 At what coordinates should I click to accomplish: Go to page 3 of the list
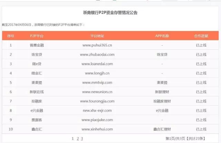82,139
